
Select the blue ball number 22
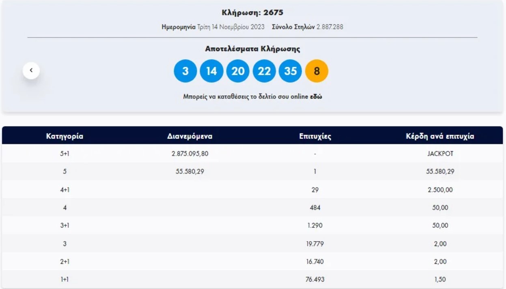[264, 71]
